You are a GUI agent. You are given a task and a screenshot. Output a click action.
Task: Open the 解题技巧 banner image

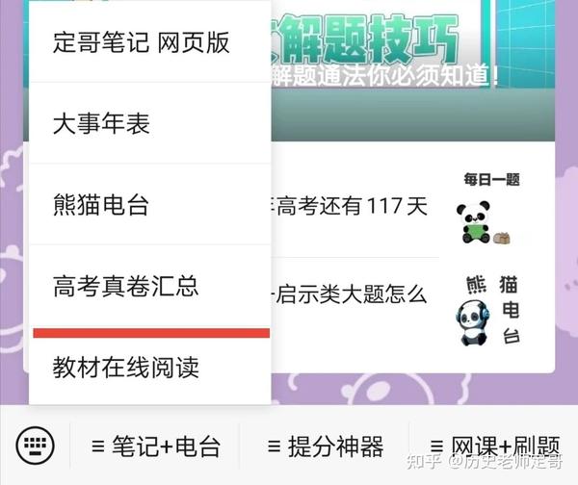click(413, 70)
